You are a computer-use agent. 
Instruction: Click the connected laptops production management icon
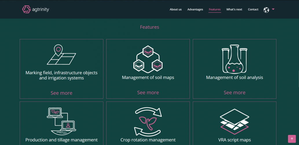point(61,121)
